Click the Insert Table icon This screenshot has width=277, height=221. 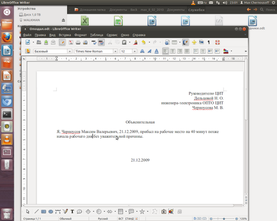(175, 42)
